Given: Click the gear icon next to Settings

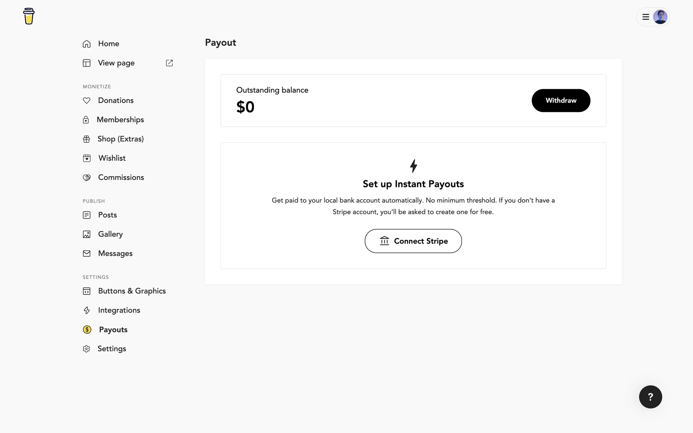Looking at the screenshot, I should [x=86, y=349].
